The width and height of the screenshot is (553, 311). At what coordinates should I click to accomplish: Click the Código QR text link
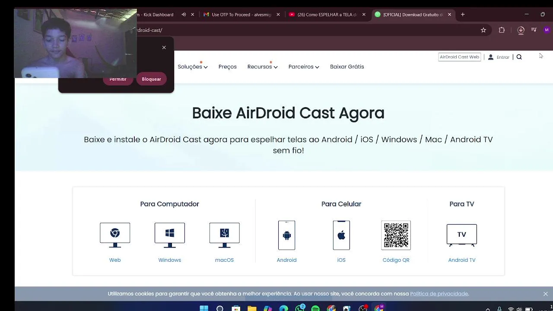coord(396,260)
